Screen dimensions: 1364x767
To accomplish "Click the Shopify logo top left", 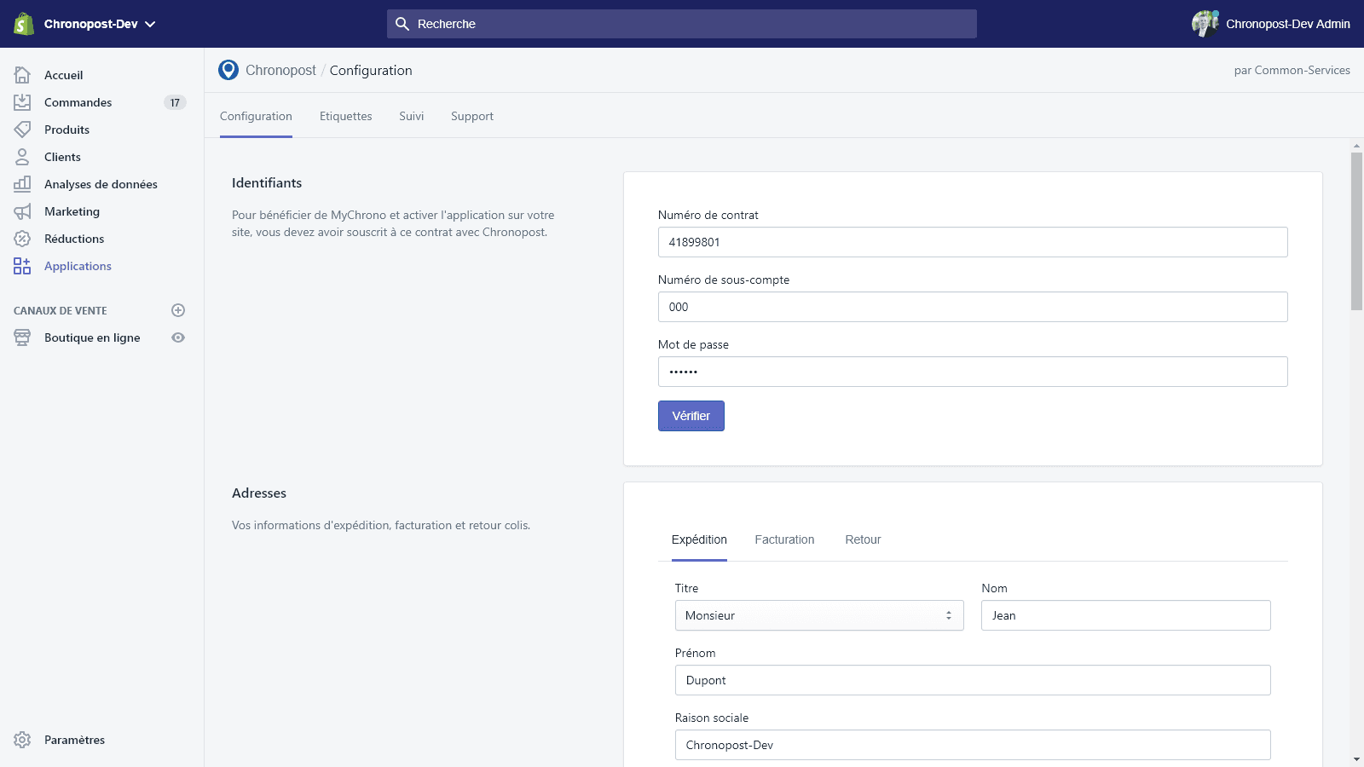I will 21,23.
